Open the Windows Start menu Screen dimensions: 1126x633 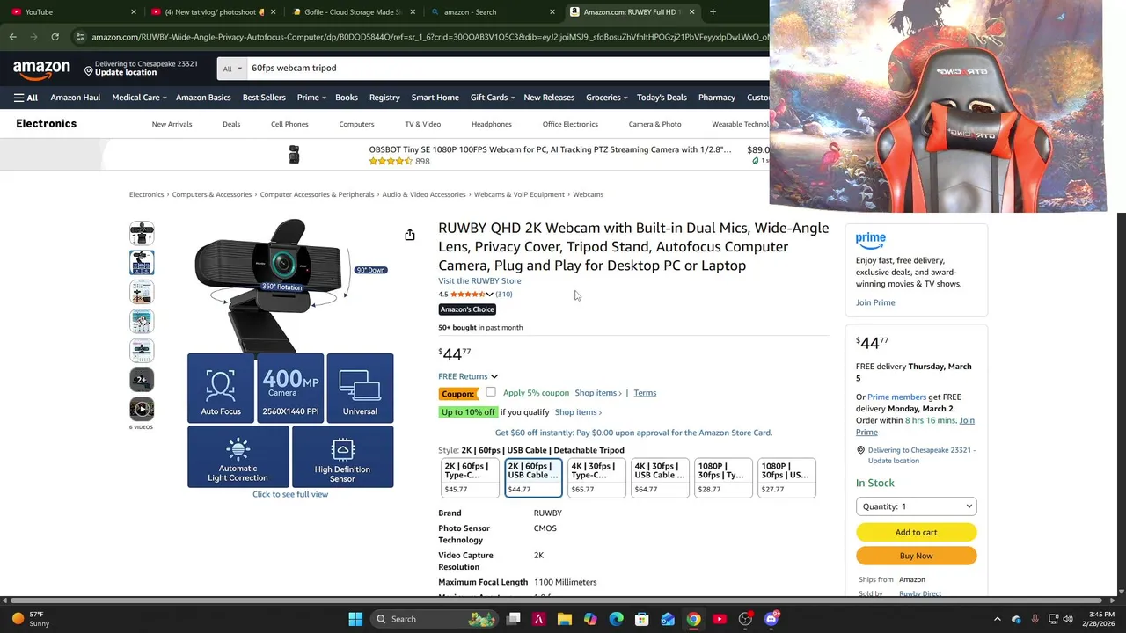[x=355, y=619]
